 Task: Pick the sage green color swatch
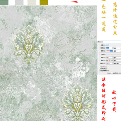pos(4,3)
